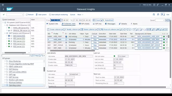Click the layout icon beside Saved dropdown
This screenshot has height=96, width=172.
point(167,20)
